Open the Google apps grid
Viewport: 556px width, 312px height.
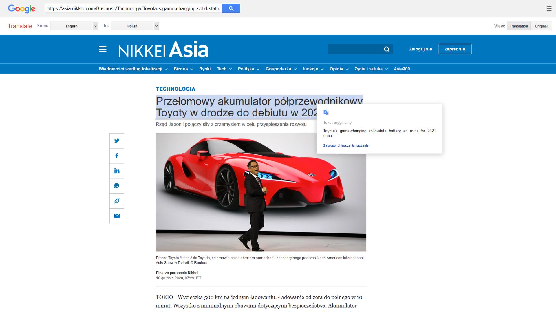pyautogui.click(x=549, y=8)
